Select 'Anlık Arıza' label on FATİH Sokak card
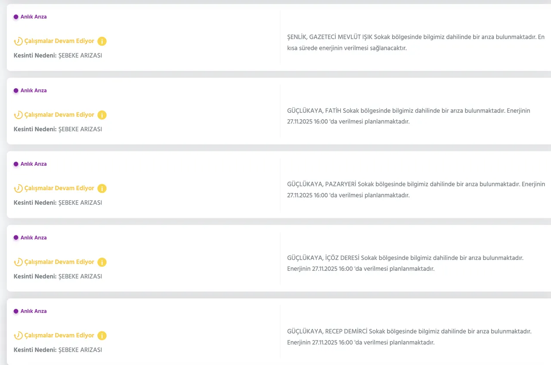The width and height of the screenshot is (551, 365). (x=34, y=90)
